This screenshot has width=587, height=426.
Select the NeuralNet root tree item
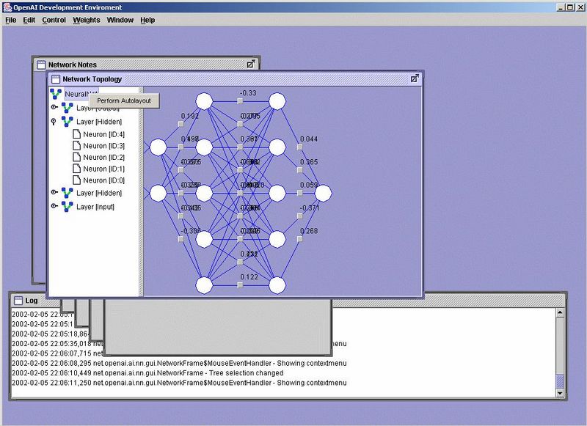tap(76, 94)
